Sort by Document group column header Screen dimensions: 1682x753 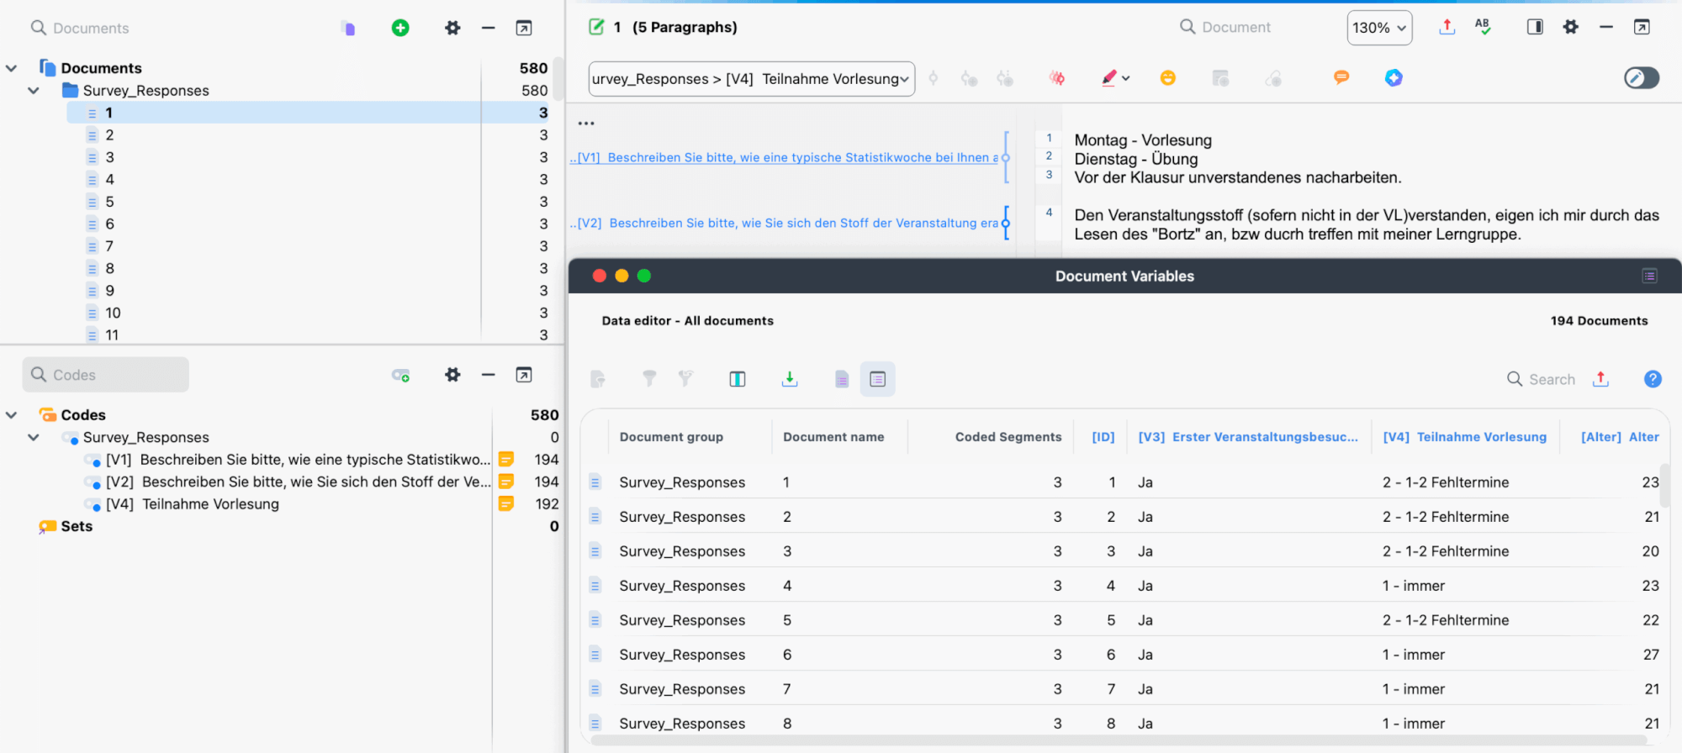tap(671, 437)
